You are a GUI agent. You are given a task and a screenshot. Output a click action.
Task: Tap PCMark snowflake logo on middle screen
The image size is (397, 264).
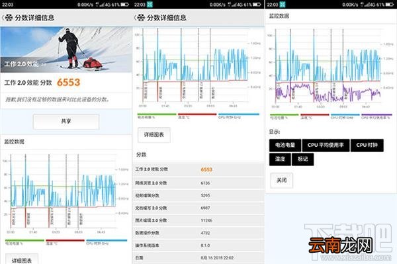pyautogui.click(x=141, y=18)
